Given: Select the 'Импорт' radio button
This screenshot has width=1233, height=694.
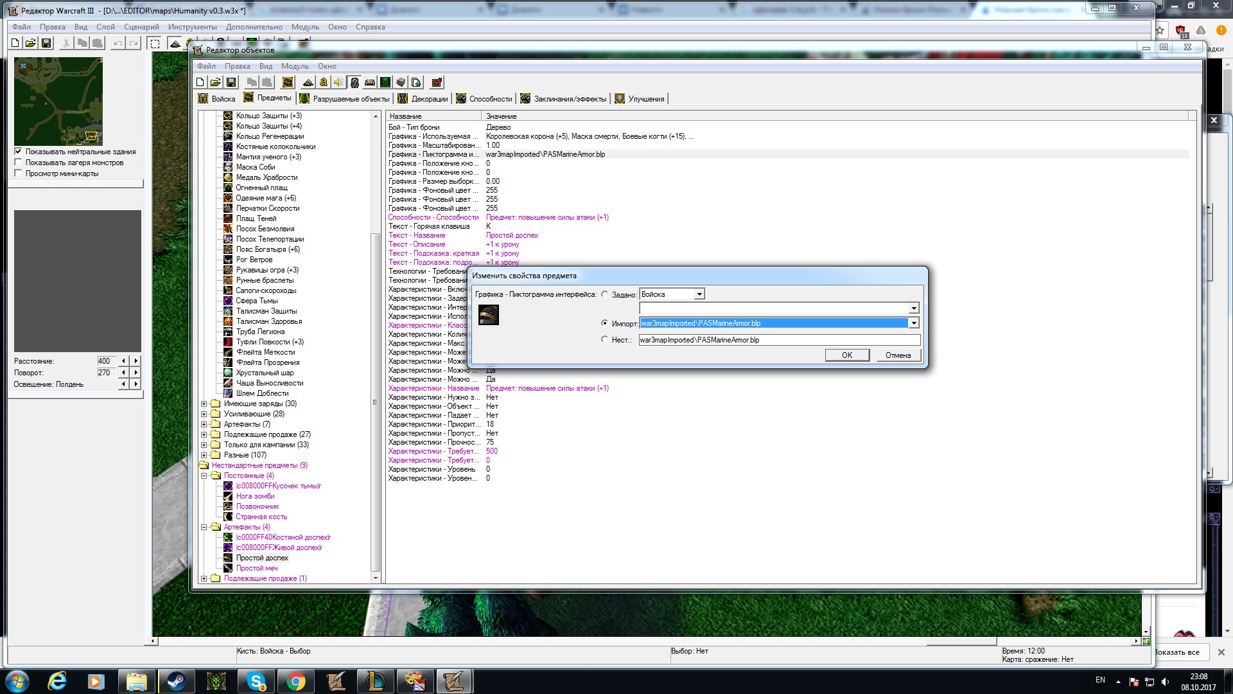Looking at the screenshot, I should click(604, 323).
